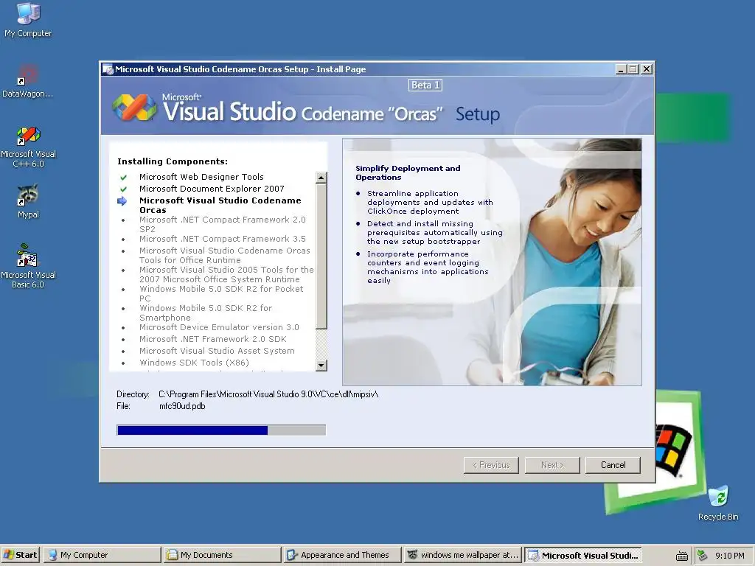Launch the Mypal browser shortcut
The width and height of the screenshot is (755, 566).
28,201
